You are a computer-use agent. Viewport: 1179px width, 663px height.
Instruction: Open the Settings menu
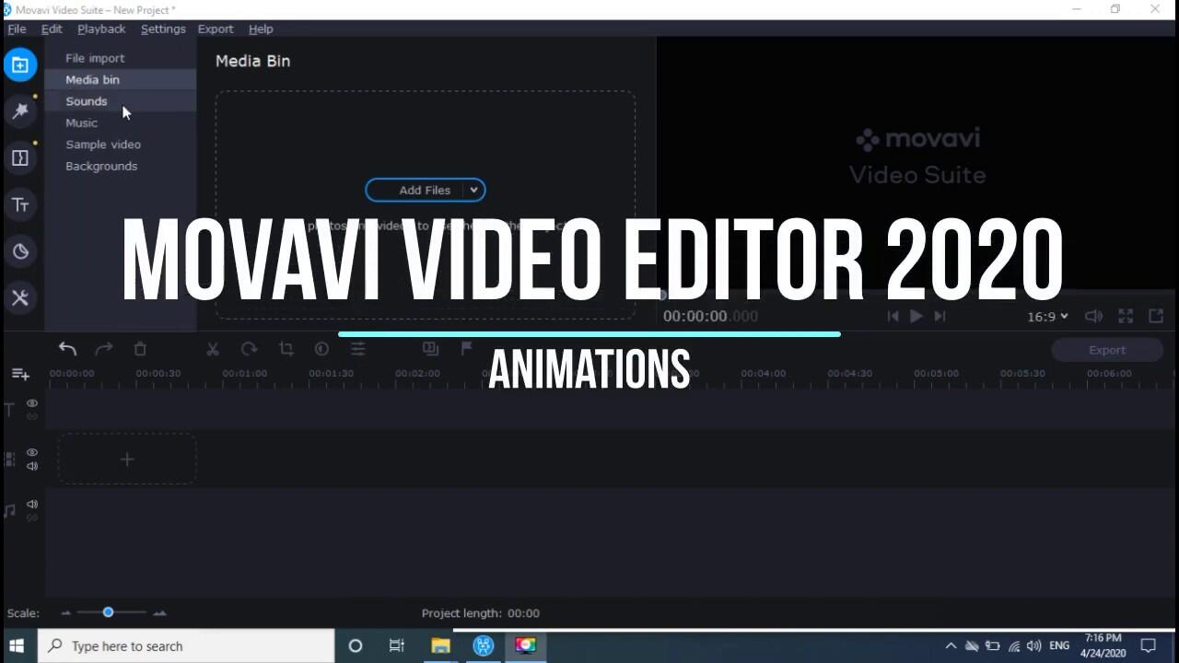point(163,29)
